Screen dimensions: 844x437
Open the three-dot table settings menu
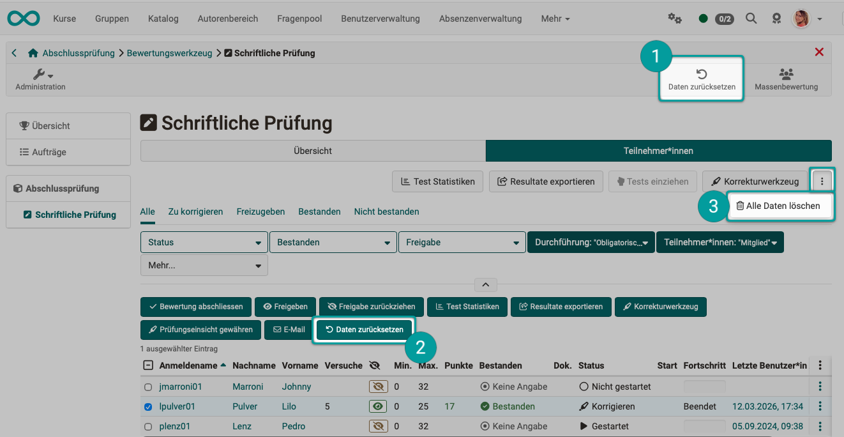point(820,365)
